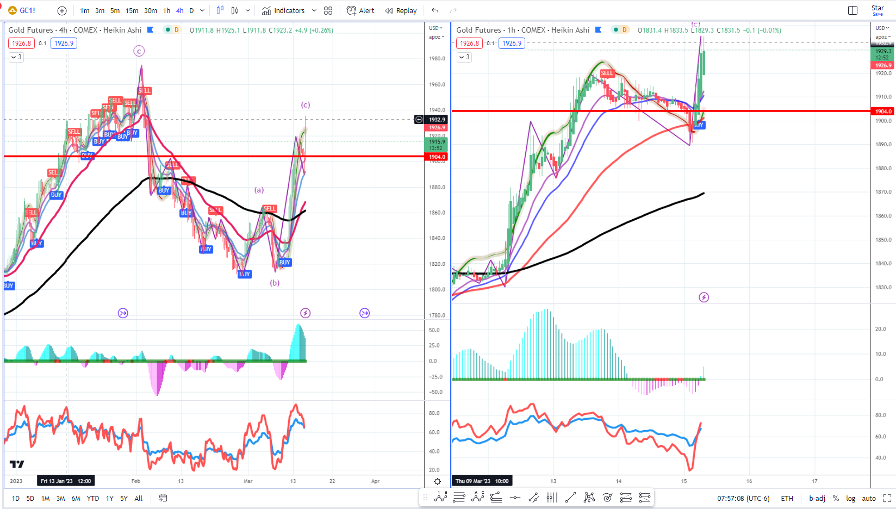
Task: Click the lightning event icon on the 1h chart
Action: click(704, 297)
